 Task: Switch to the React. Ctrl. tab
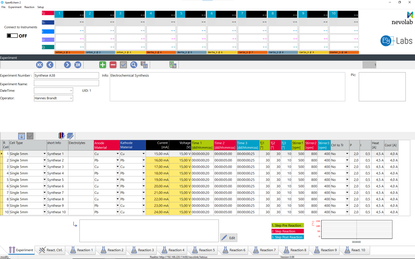(50, 250)
